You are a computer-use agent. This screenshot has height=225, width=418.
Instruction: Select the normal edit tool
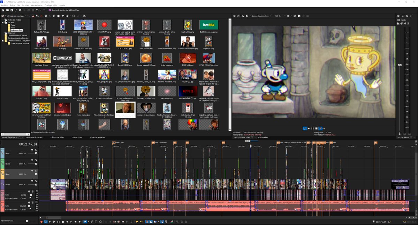(x=85, y=222)
